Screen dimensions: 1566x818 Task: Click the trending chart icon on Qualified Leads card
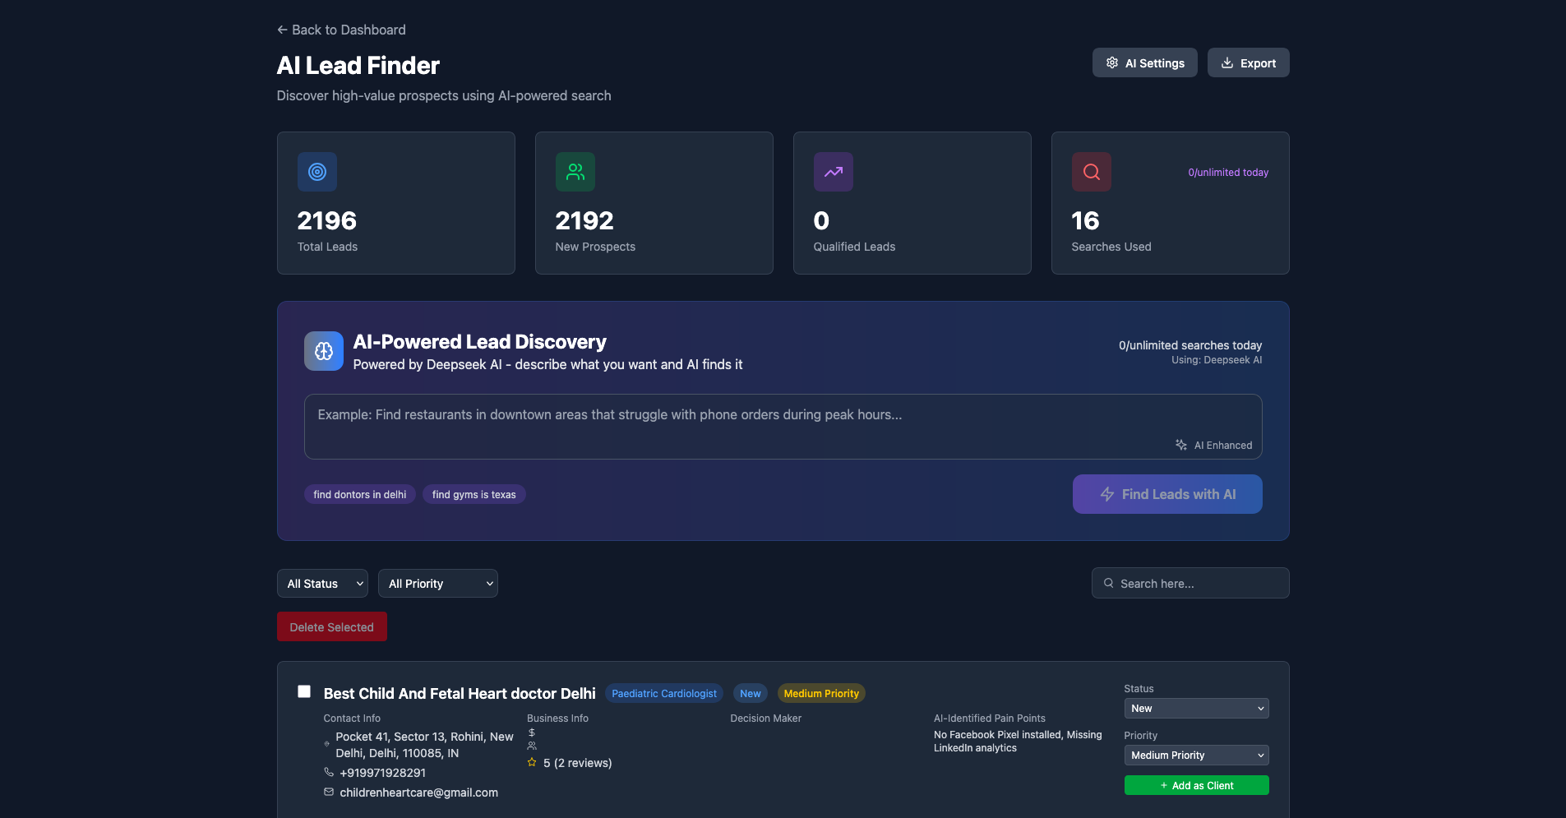tap(833, 172)
